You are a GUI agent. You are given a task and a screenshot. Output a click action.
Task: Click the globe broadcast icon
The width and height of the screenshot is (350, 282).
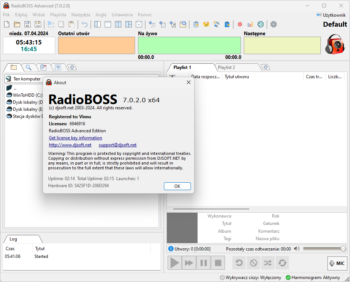click(x=260, y=24)
